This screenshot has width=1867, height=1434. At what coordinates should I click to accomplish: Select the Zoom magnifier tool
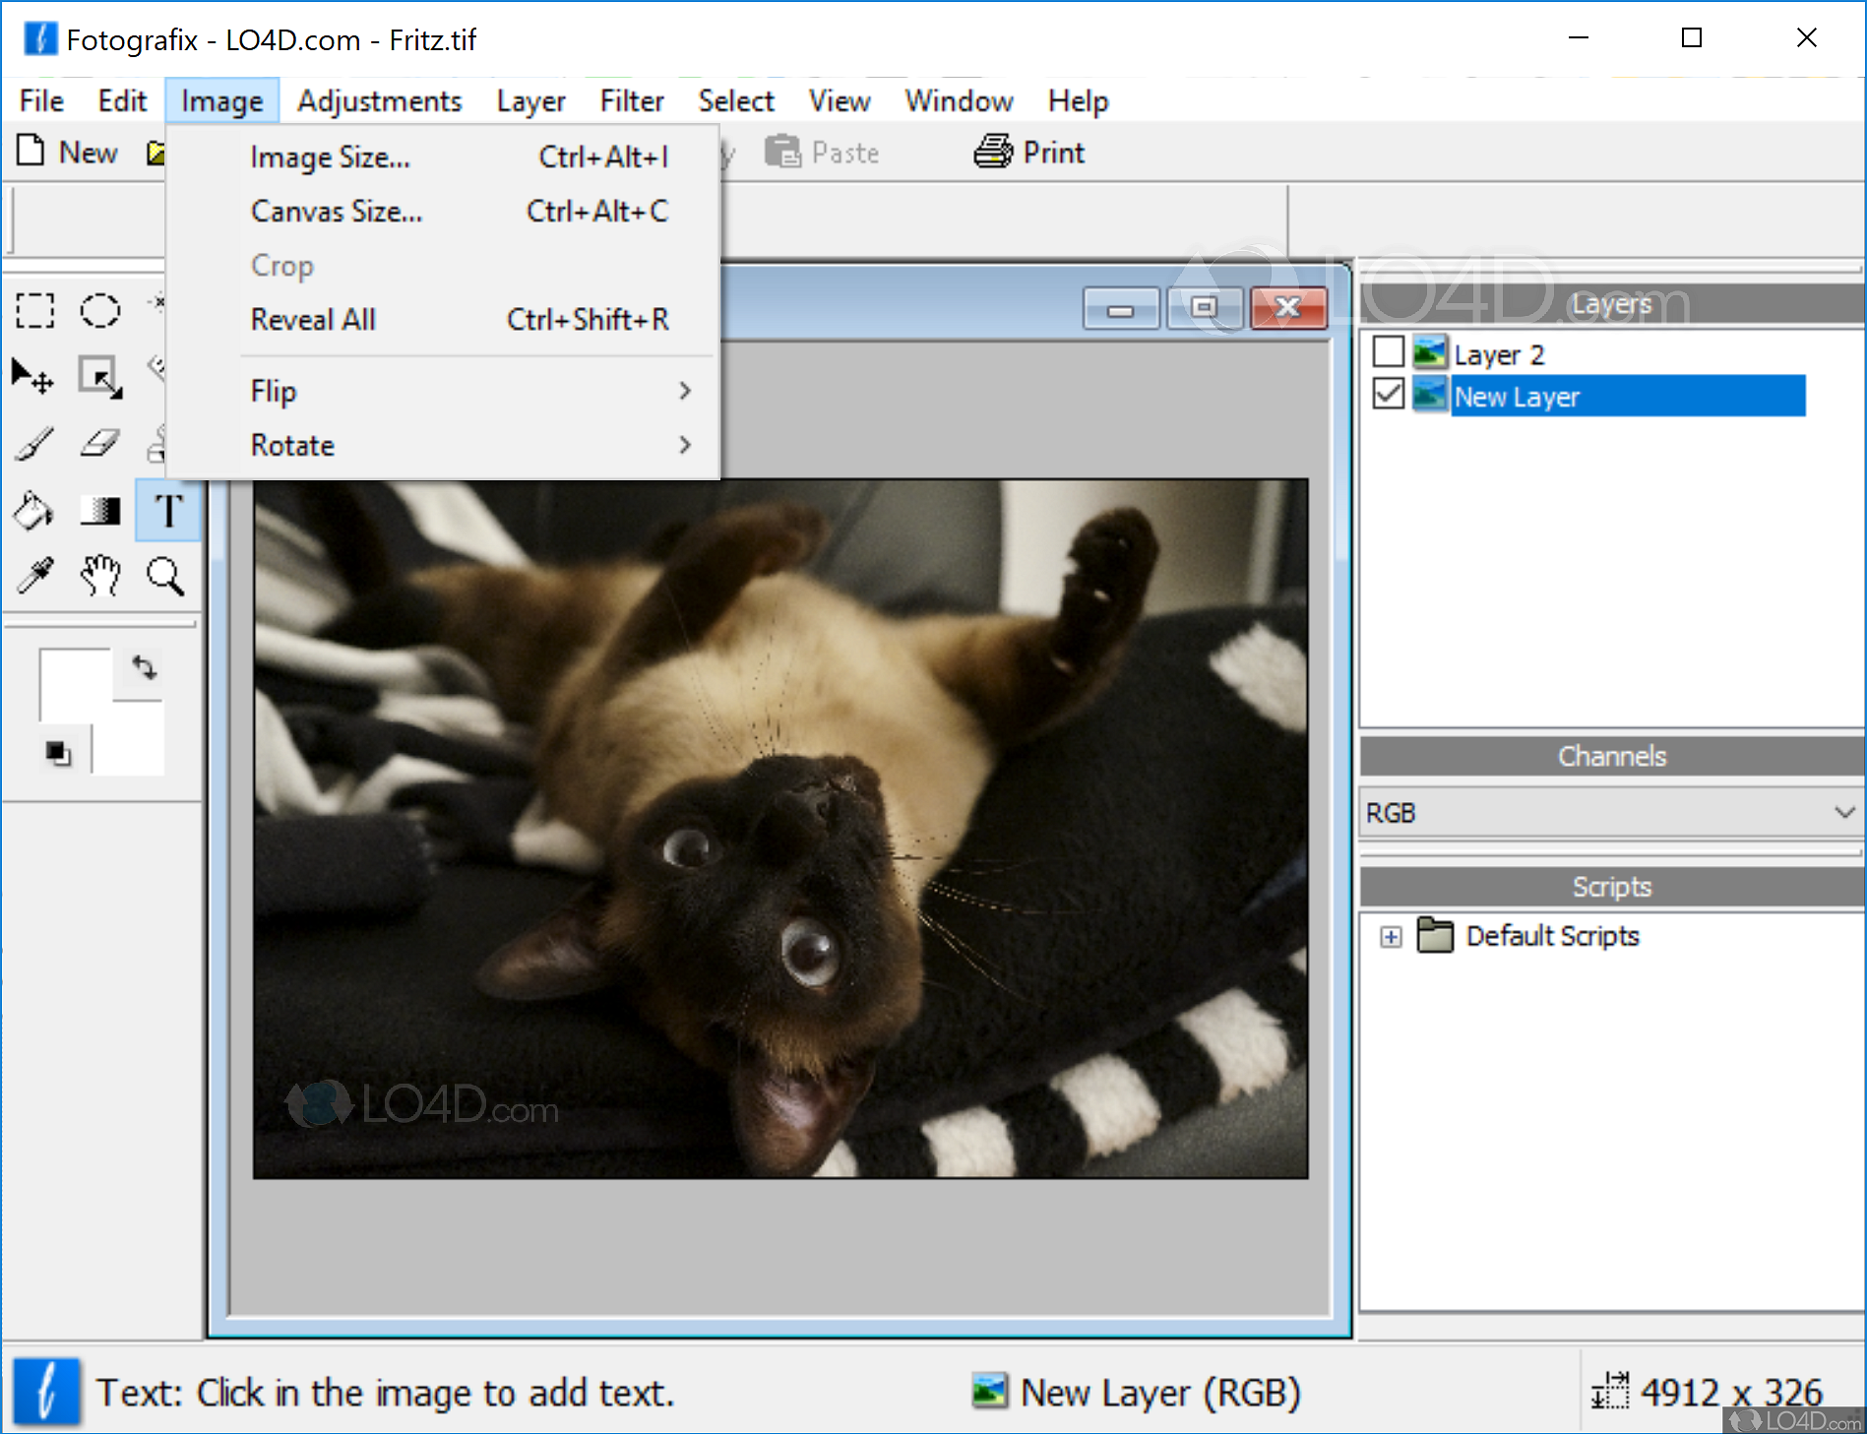pyautogui.click(x=165, y=576)
